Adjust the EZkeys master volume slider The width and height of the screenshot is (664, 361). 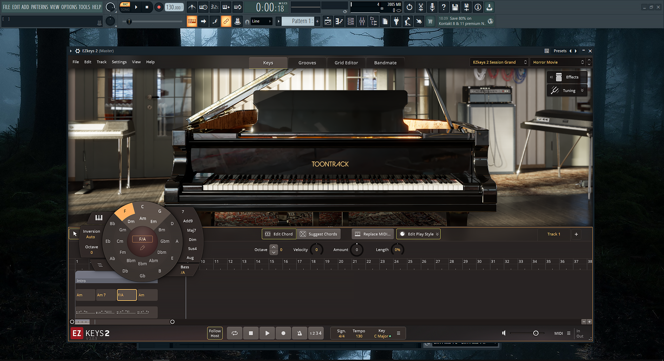tap(527, 333)
